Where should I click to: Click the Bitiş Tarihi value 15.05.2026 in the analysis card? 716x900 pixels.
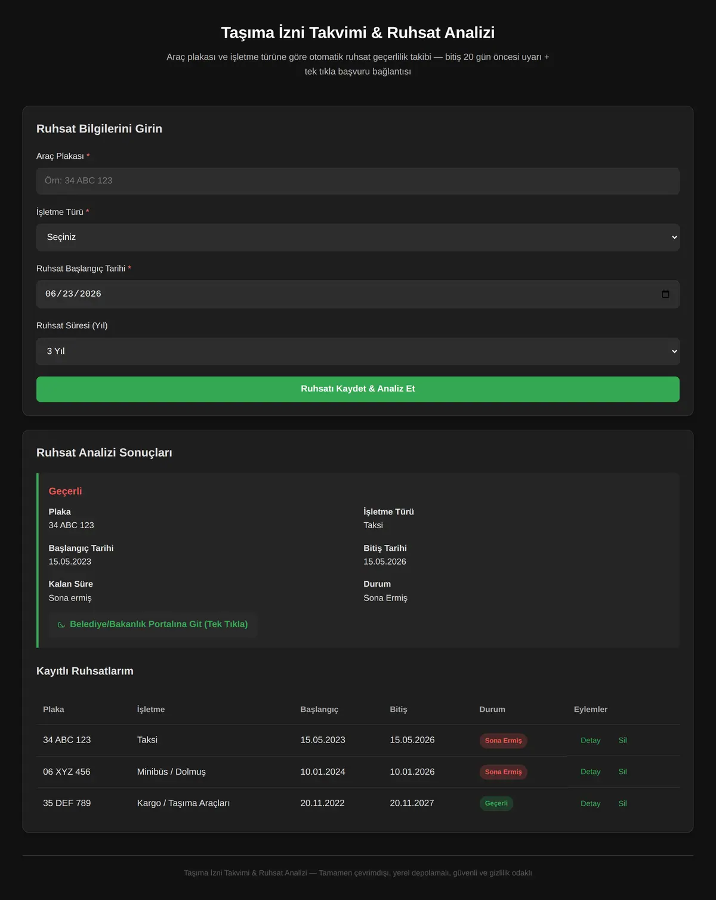pyautogui.click(x=385, y=562)
